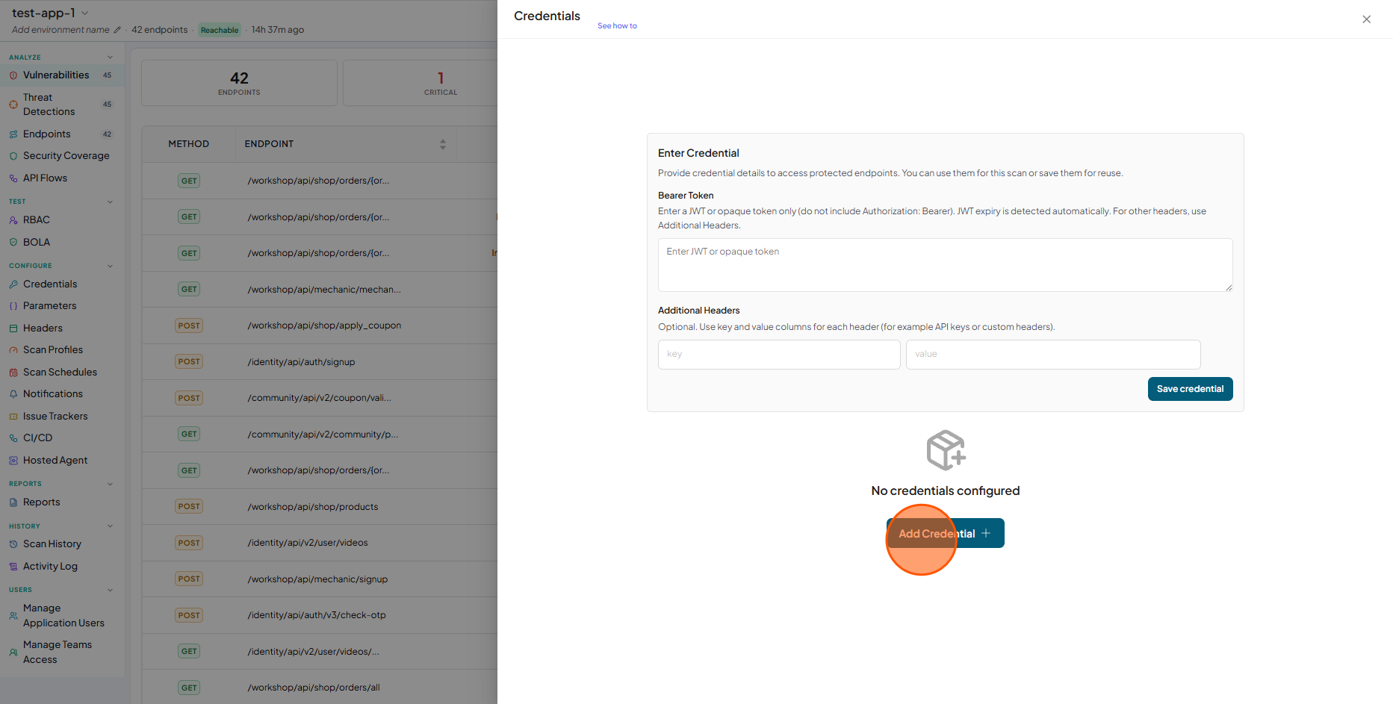Viewport: 1393px width, 704px height.
Task: Collapse the ANALYZE sidebar section
Action: coord(110,57)
